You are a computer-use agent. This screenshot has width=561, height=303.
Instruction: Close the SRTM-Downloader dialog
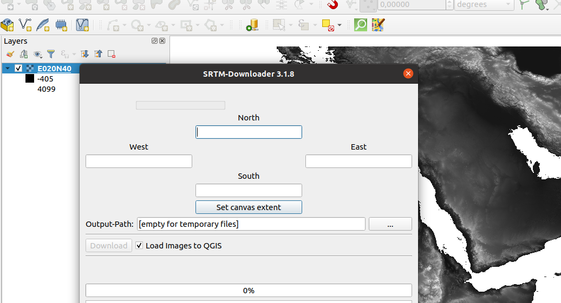pos(408,74)
